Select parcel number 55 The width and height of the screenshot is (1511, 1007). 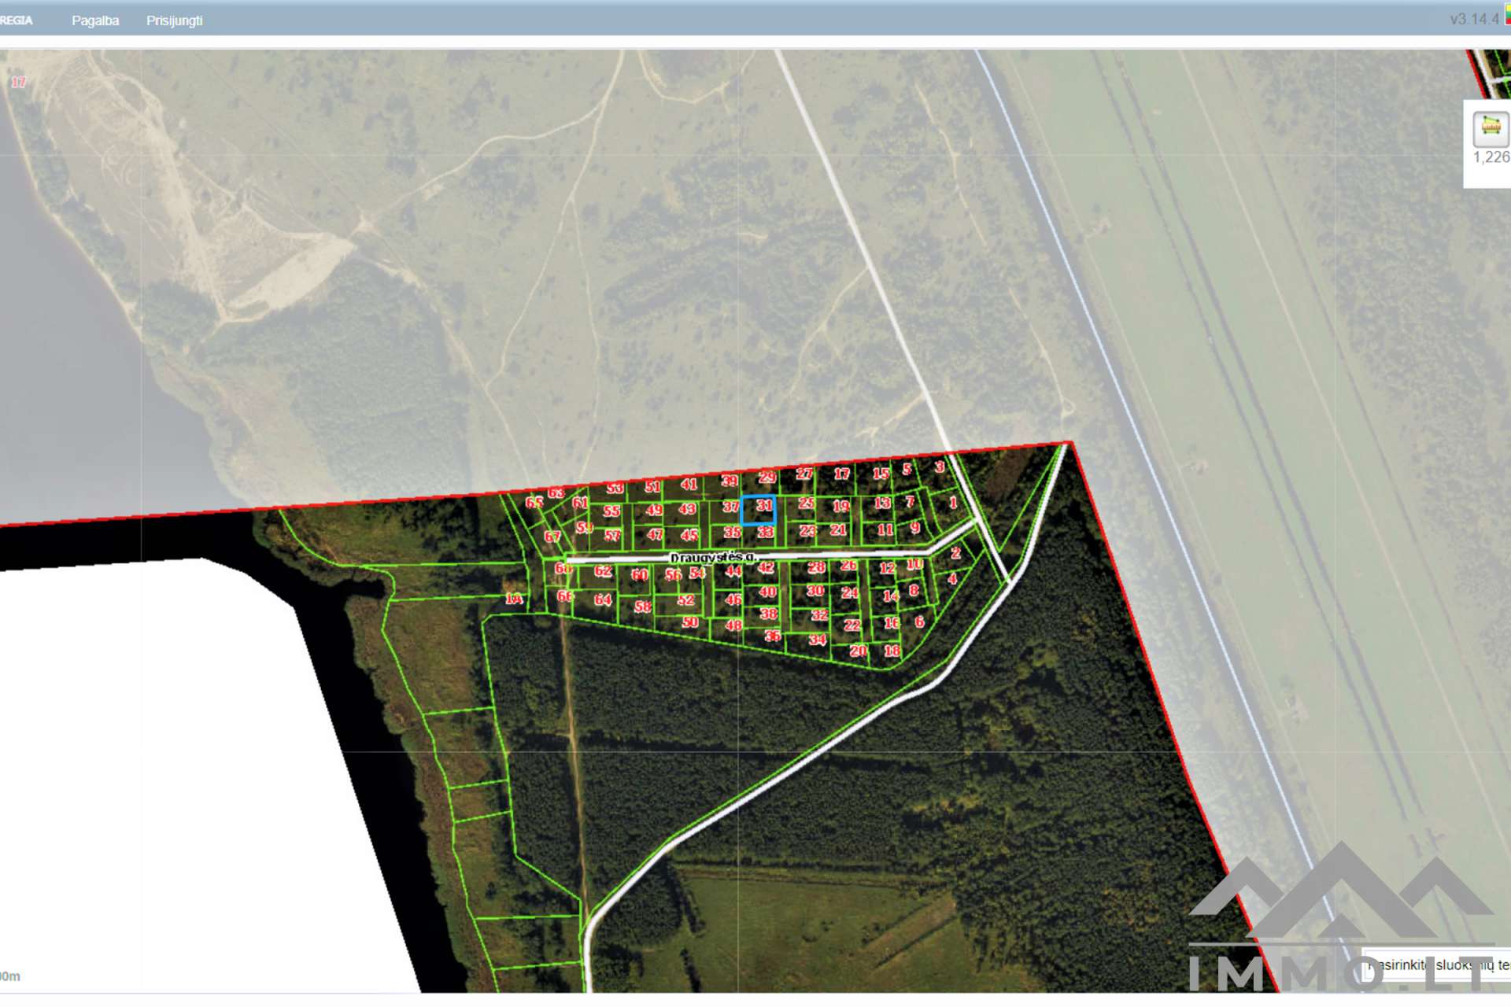(x=611, y=511)
